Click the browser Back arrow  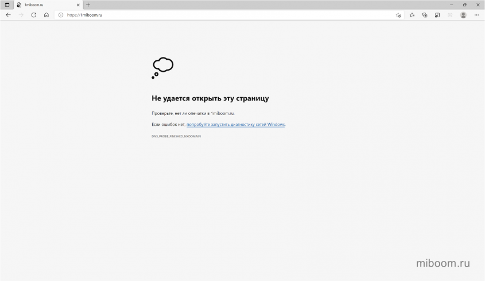click(x=8, y=15)
